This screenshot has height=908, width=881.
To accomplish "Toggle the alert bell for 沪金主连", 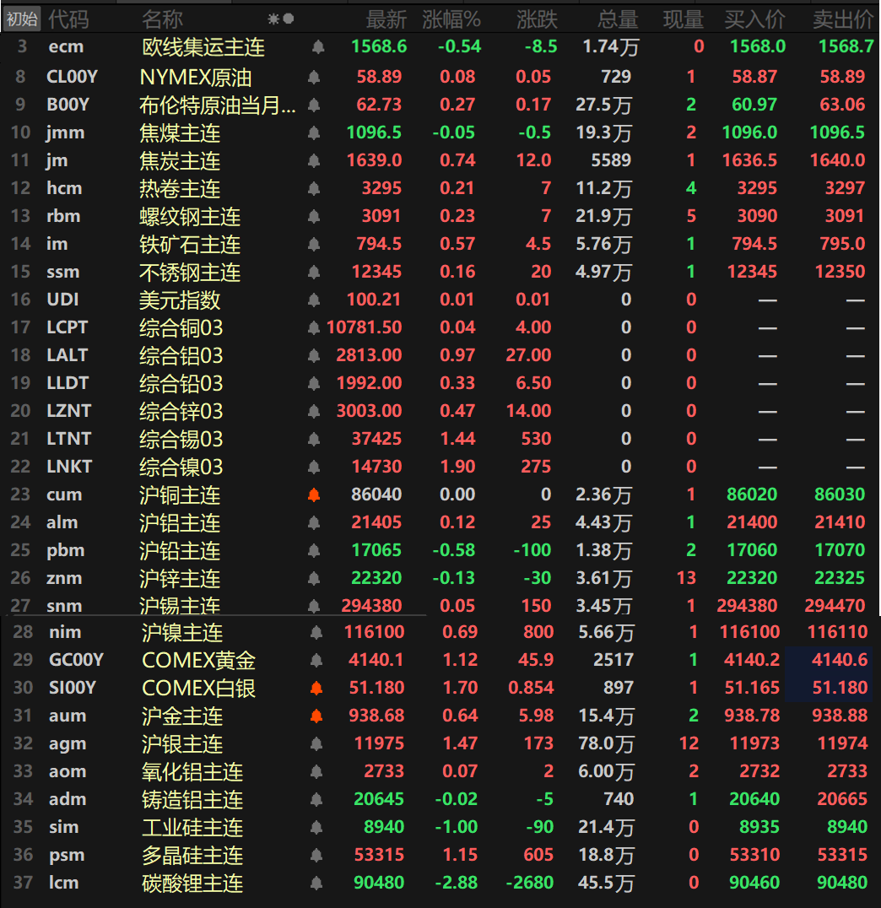I will [x=316, y=716].
